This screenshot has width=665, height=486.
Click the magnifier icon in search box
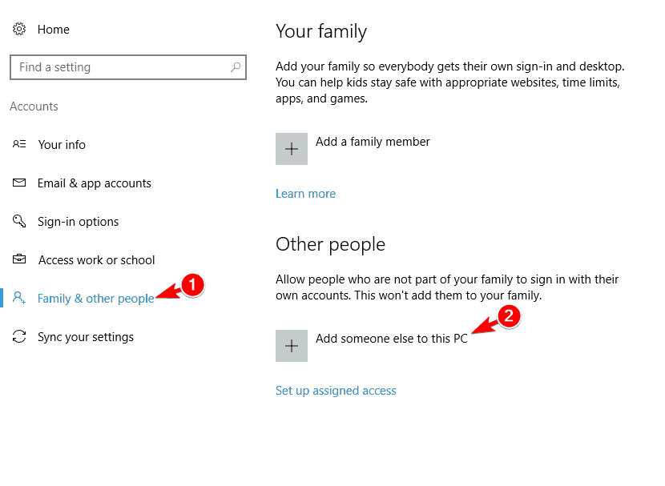pyautogui.click(x=236, y=67)
